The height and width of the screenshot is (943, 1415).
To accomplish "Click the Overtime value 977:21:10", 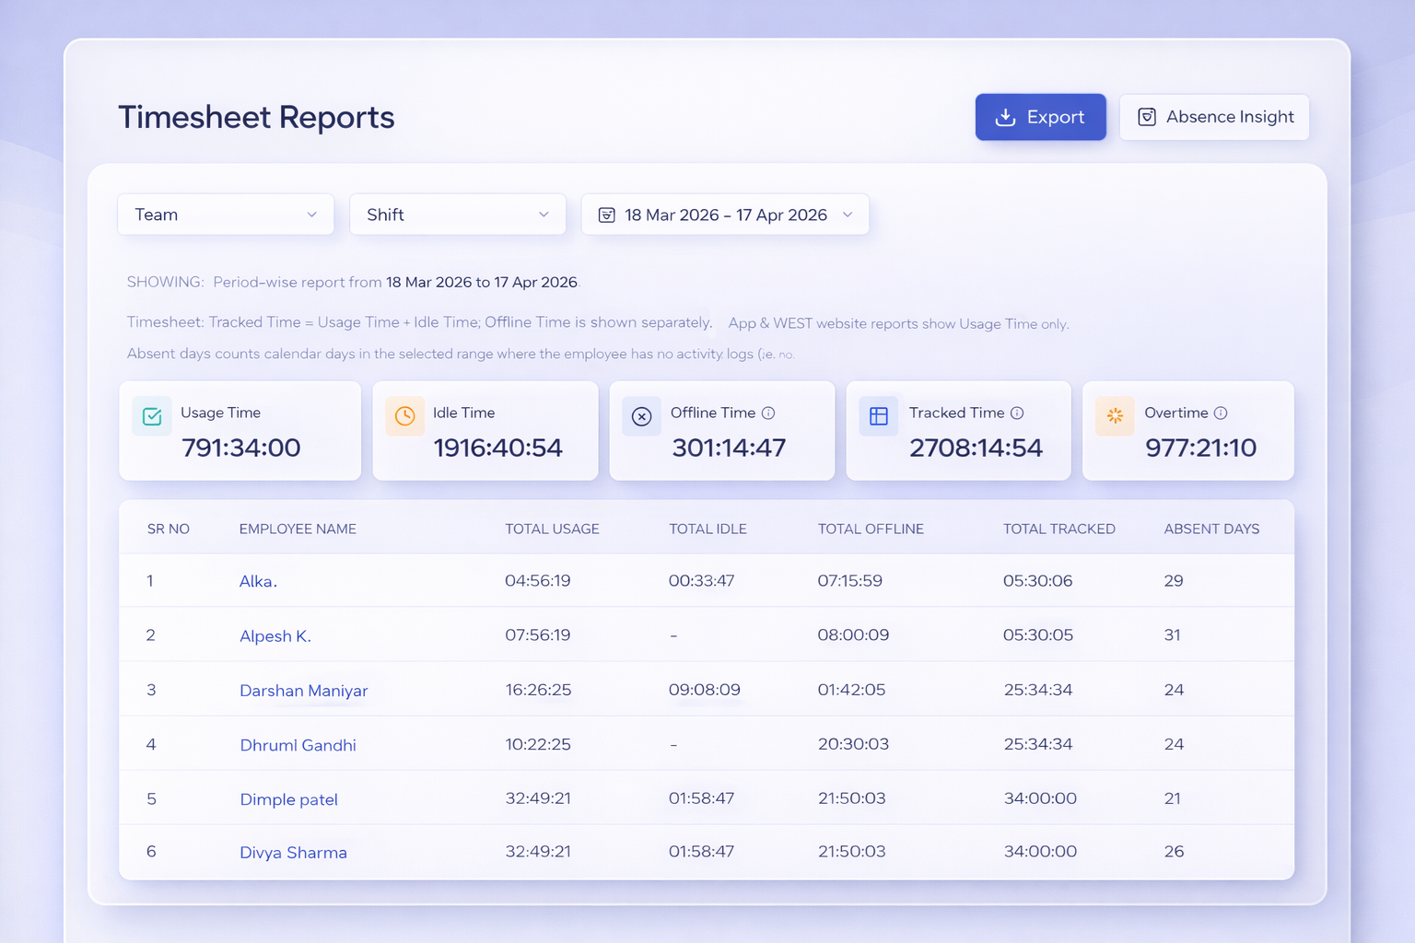I will [x=1200, y=448].
